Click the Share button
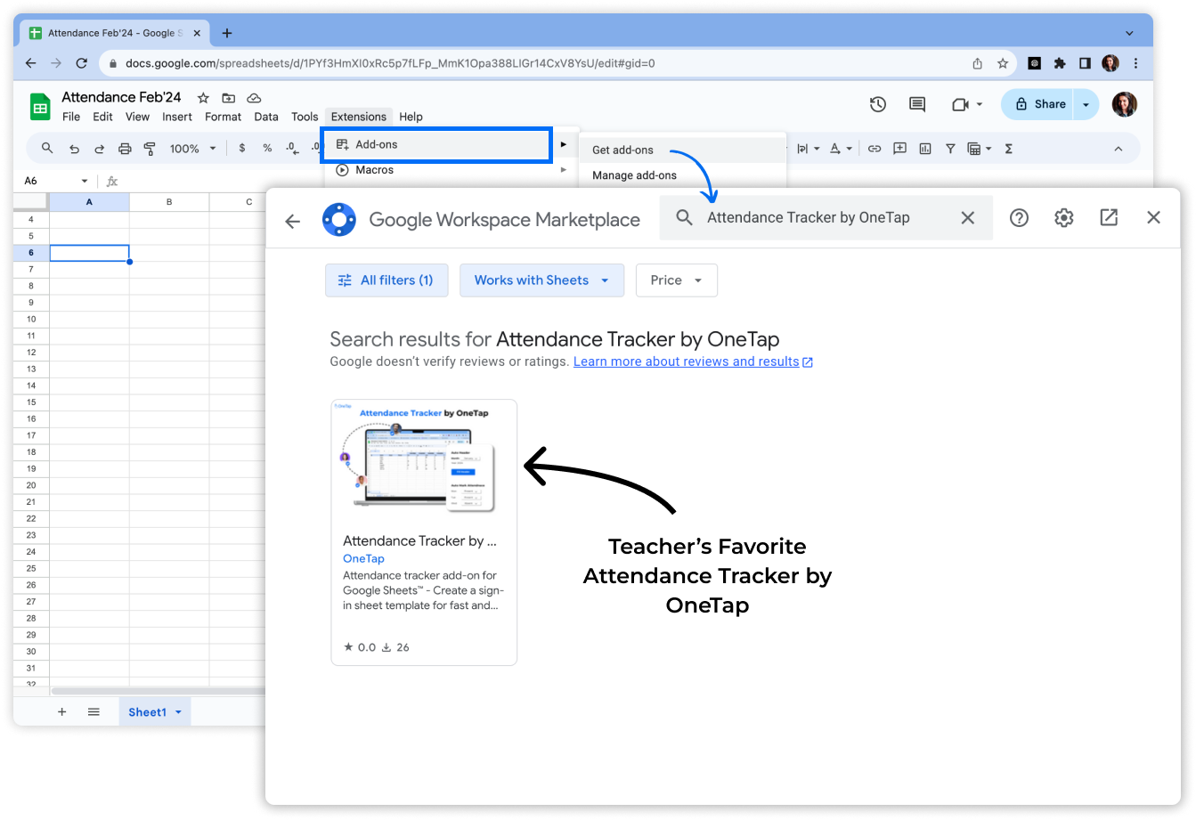This screenshot has width=1196, height=820. tap(1038, 104)
